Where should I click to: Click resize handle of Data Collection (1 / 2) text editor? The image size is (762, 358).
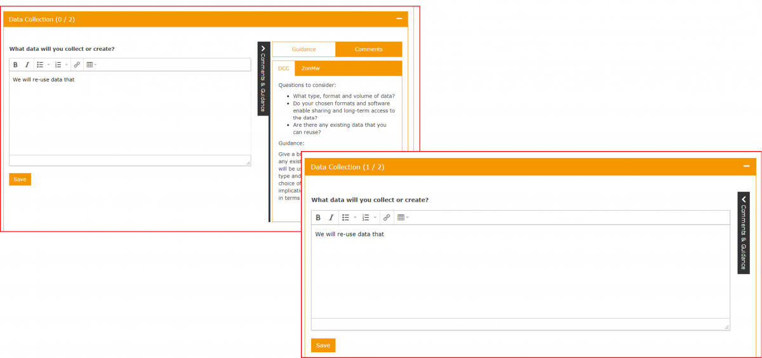tap(726, 326)
